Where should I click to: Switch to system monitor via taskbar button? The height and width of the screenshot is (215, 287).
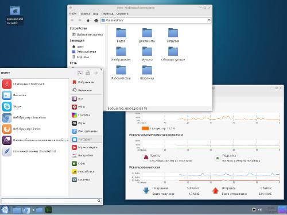[x=49, y=210]
